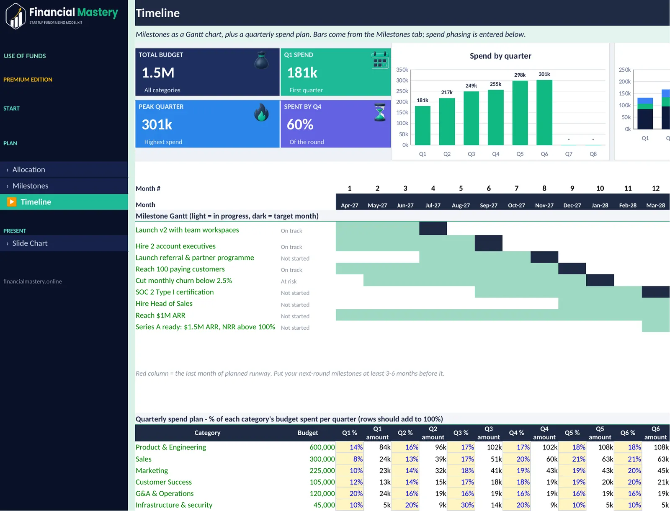Click the 105,000 budget for Customer Success
The width and height of the screenshot is (670, 511).
click(x=322, y=482)
